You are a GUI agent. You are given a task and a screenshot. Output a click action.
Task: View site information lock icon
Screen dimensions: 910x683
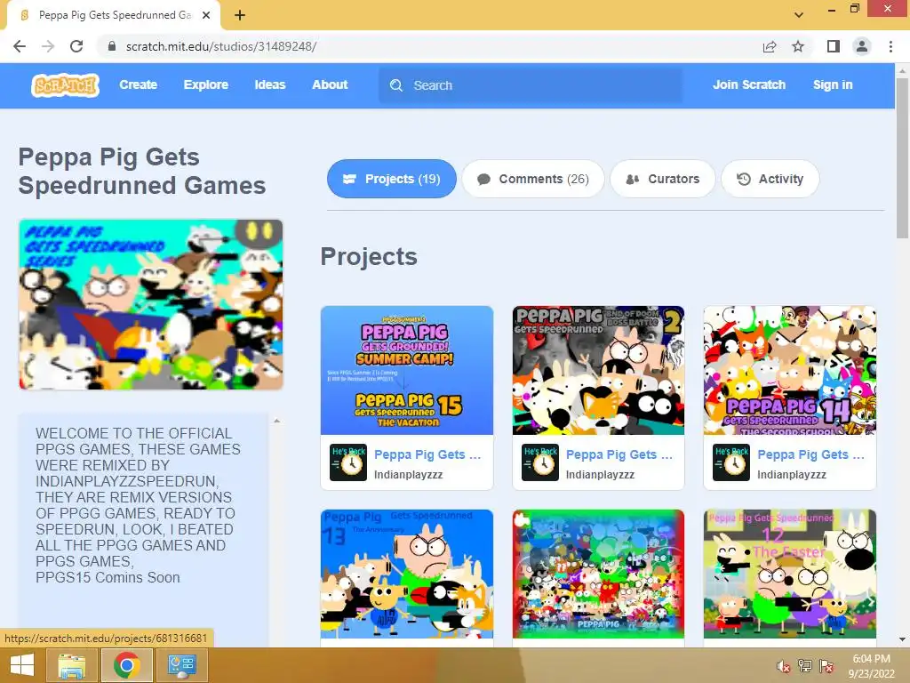(112, 46)
